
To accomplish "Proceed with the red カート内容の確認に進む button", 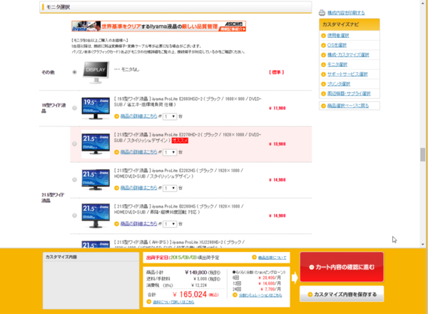I will 342,267.
